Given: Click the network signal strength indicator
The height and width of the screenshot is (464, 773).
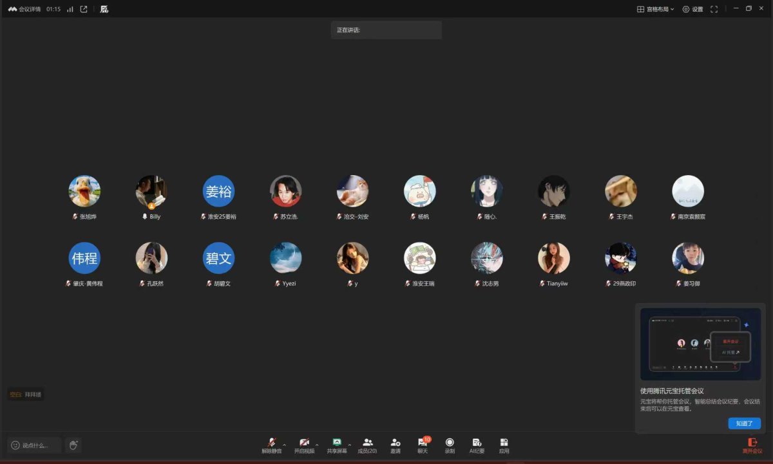Looking at the screenshot, I should point(70,10).
